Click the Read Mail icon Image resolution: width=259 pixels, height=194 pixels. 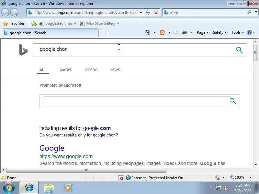tap(176, 33)
